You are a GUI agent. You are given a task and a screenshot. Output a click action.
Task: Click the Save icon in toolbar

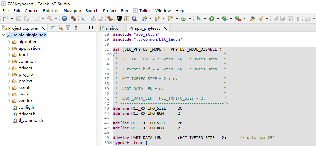18,19
